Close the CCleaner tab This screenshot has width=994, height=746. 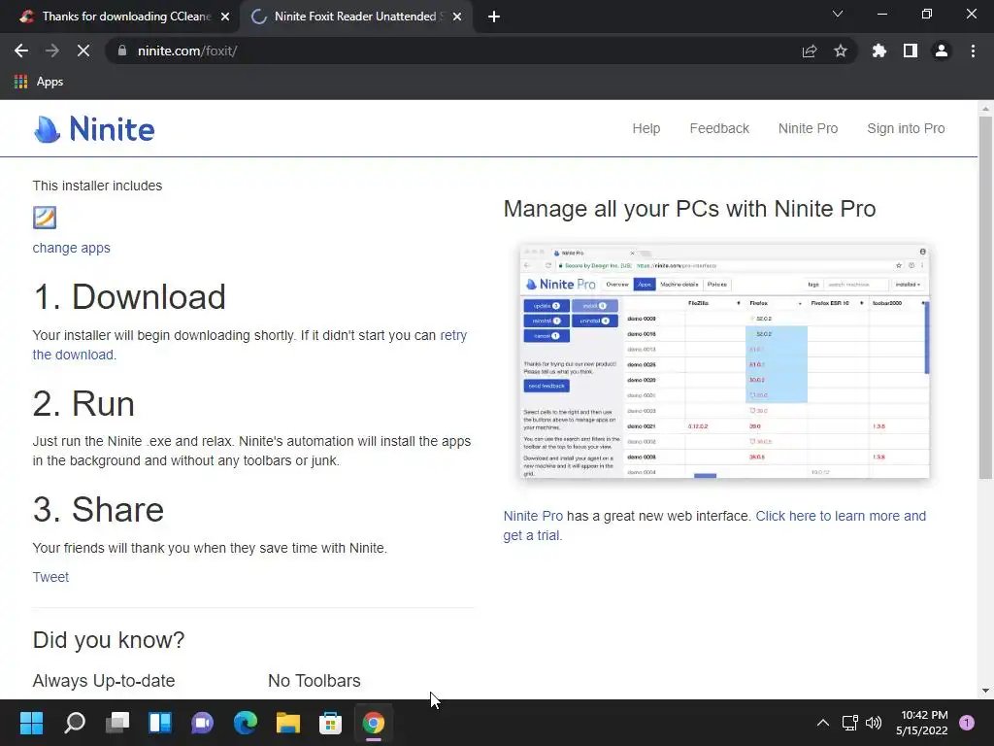click(225, 17)
